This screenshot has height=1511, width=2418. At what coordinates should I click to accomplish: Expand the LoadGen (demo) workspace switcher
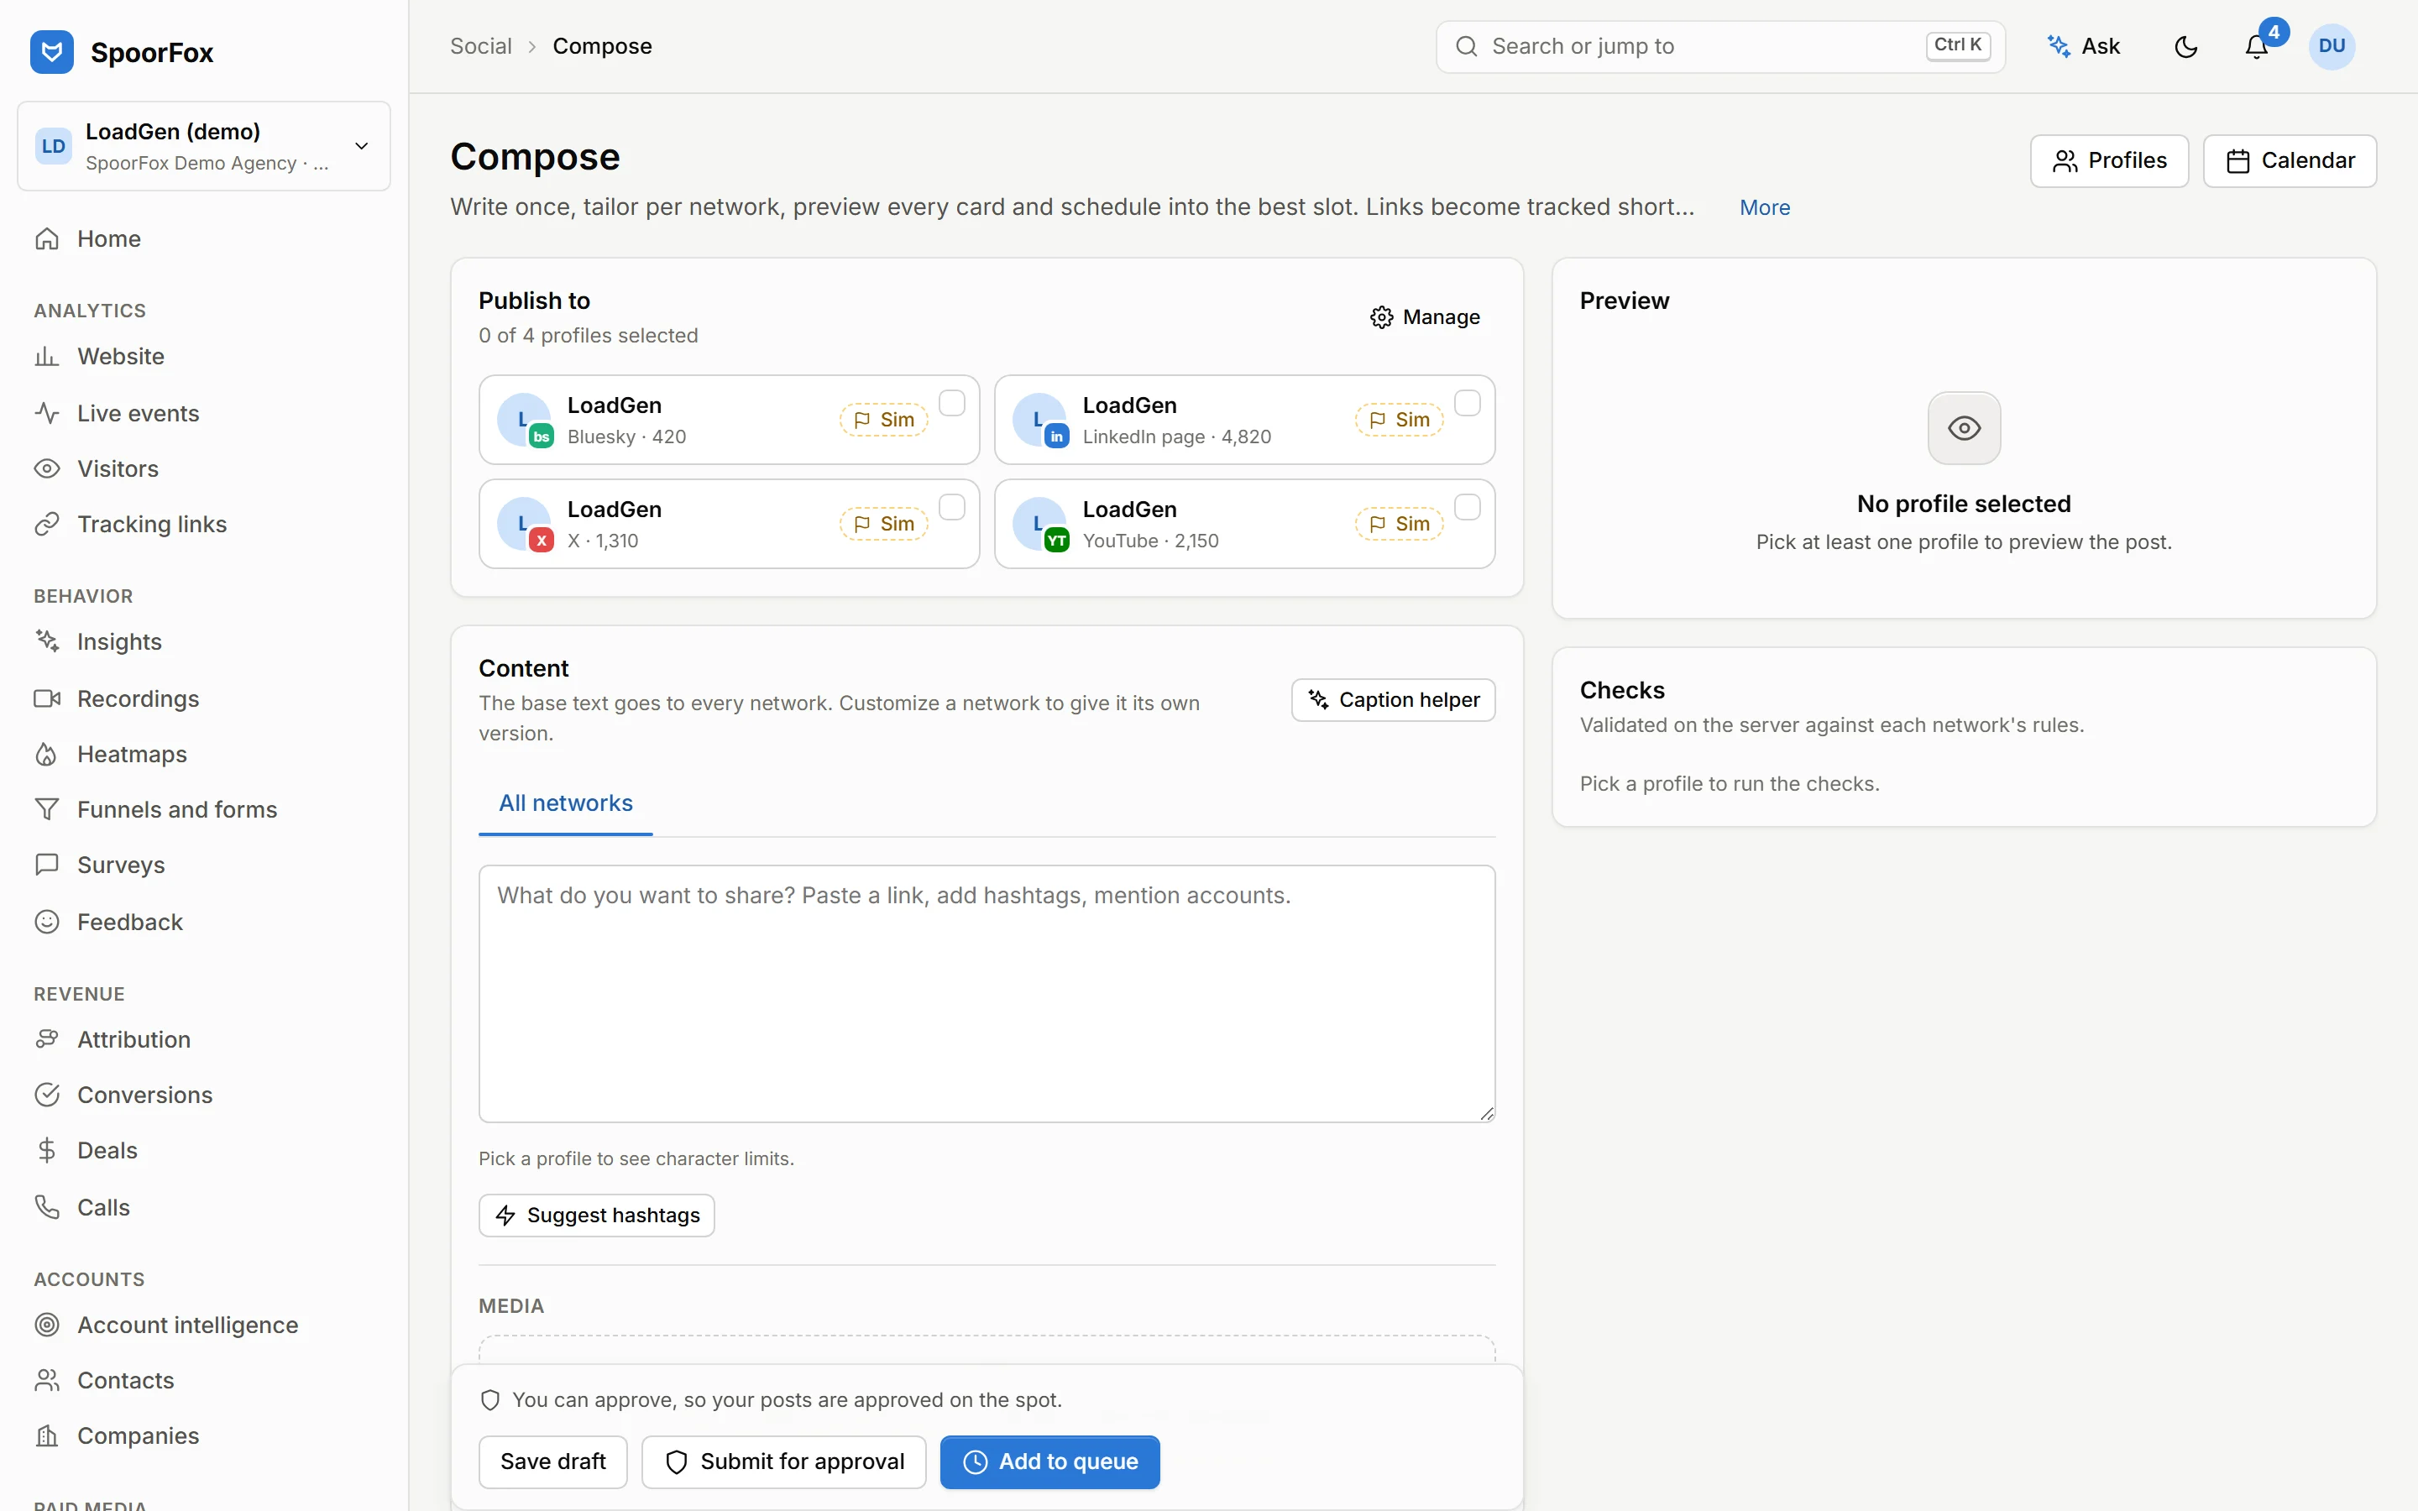click(204, 146)
